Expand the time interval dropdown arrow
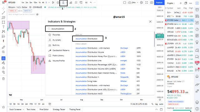200x112 pixels. pos(49,2)
